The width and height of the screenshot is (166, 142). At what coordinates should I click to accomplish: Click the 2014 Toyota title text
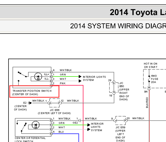pos(138,12)
